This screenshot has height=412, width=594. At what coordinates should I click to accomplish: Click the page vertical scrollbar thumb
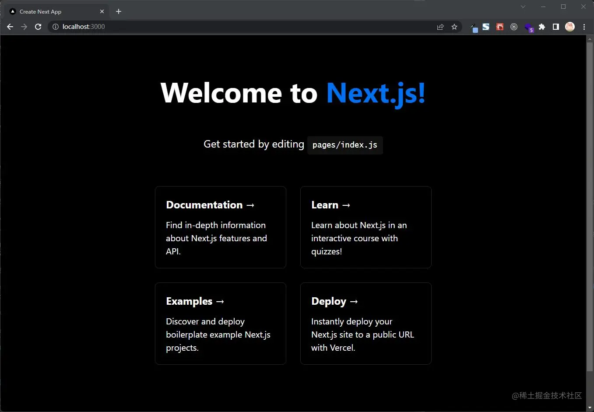tap(590, 207)
